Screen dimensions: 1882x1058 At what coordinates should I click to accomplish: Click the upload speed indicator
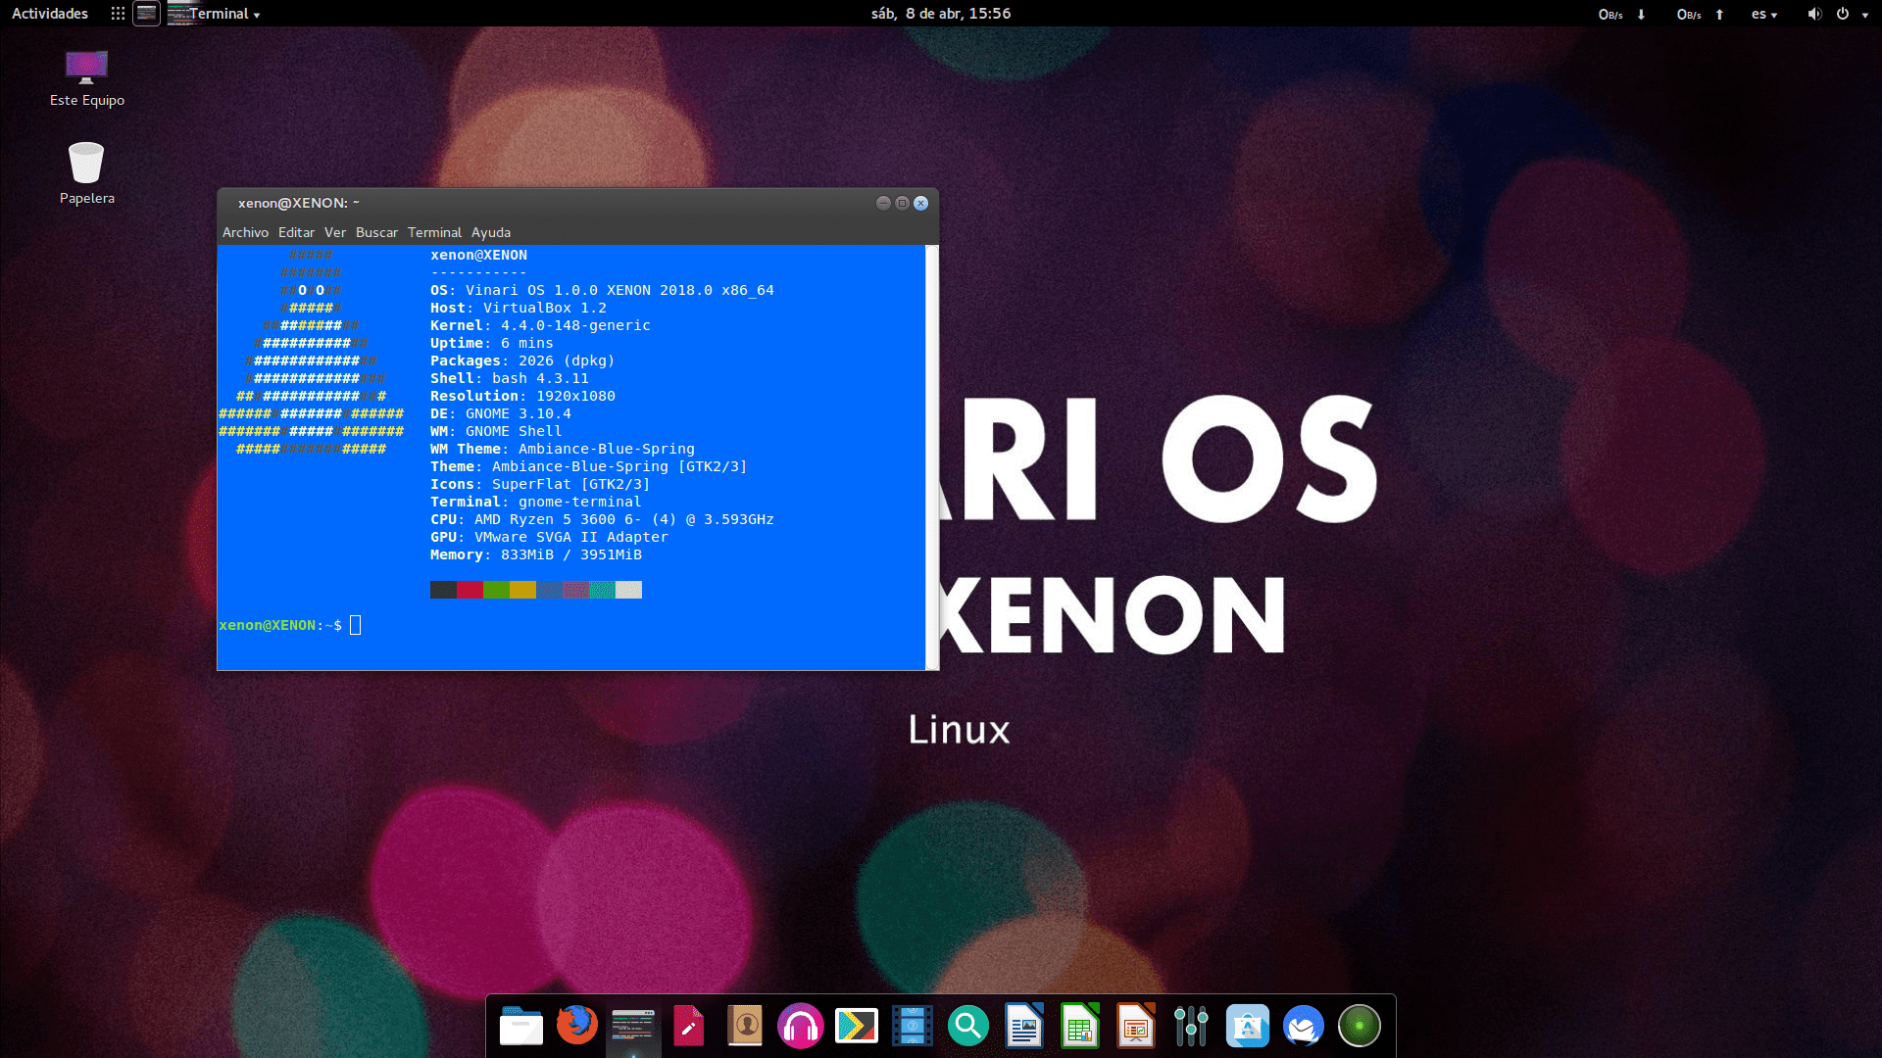tap(1701, 14)
